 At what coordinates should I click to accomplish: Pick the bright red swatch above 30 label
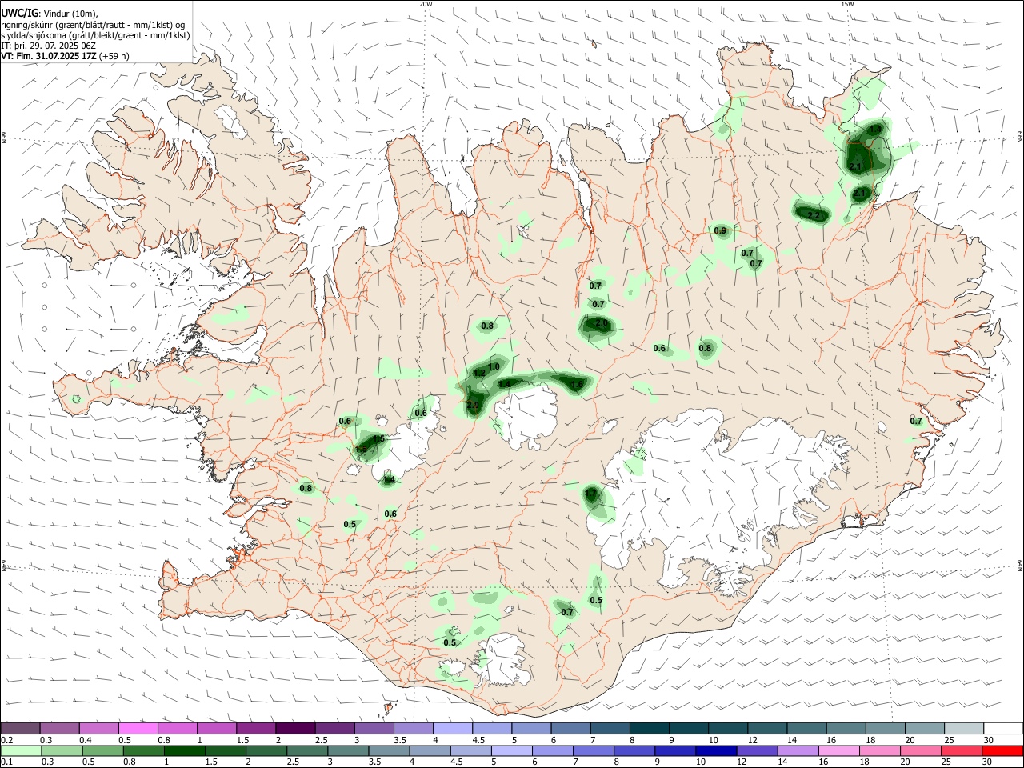pyautogui.click(x=1002, y=750)
